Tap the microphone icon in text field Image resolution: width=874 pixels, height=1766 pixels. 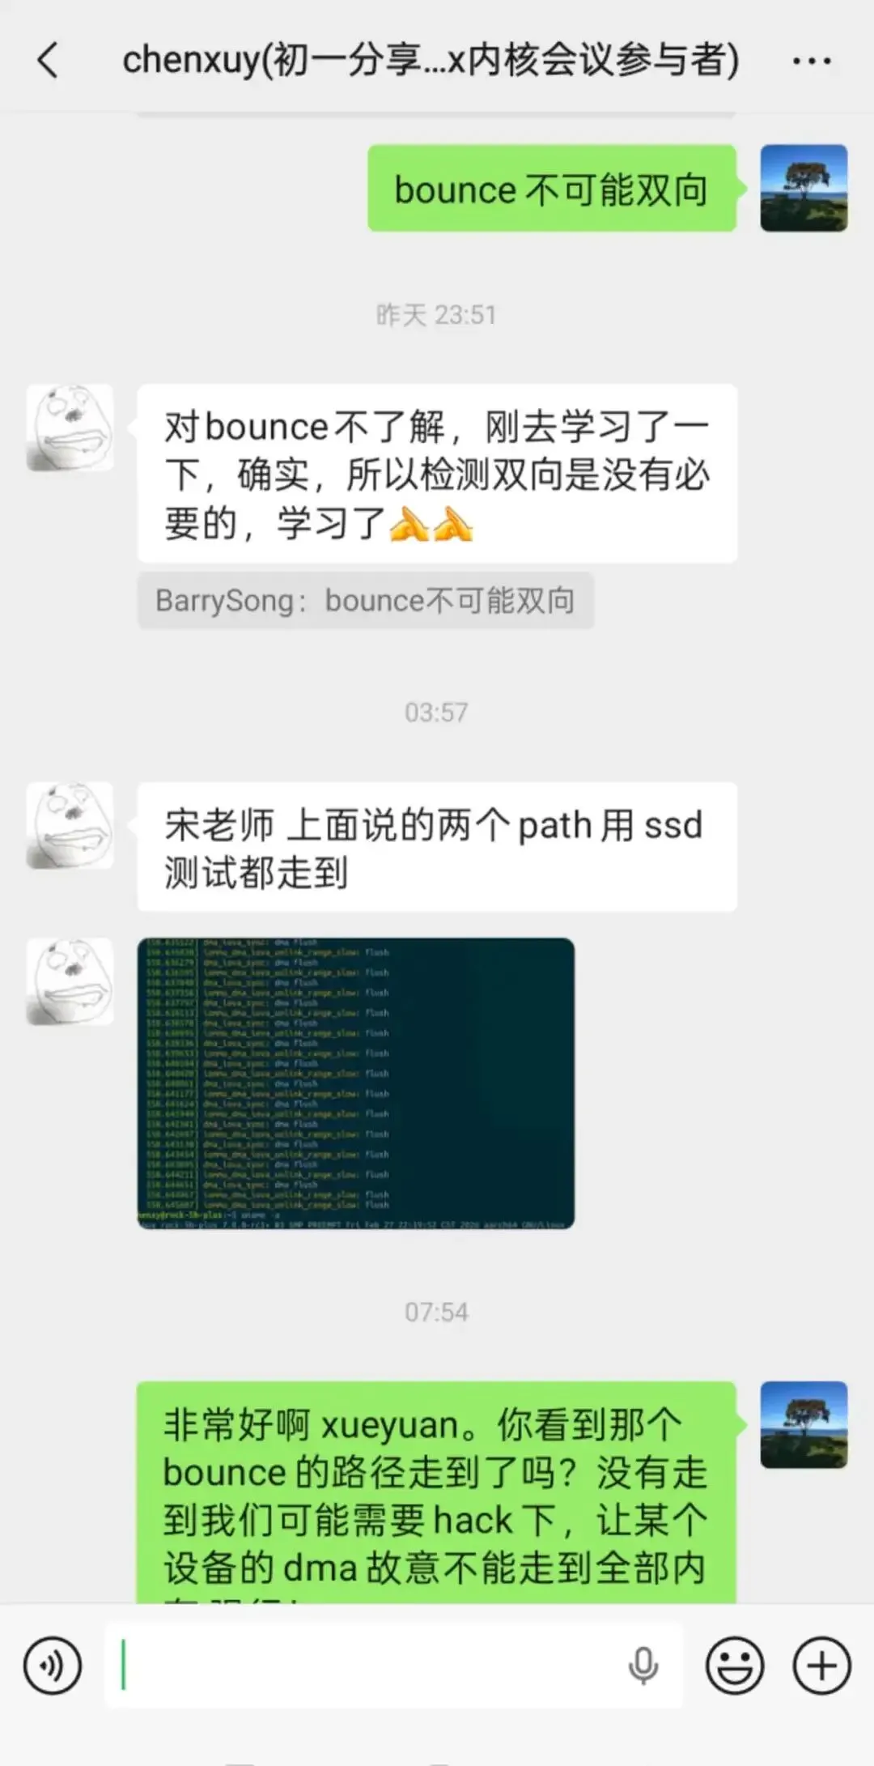click(643, 1666)
